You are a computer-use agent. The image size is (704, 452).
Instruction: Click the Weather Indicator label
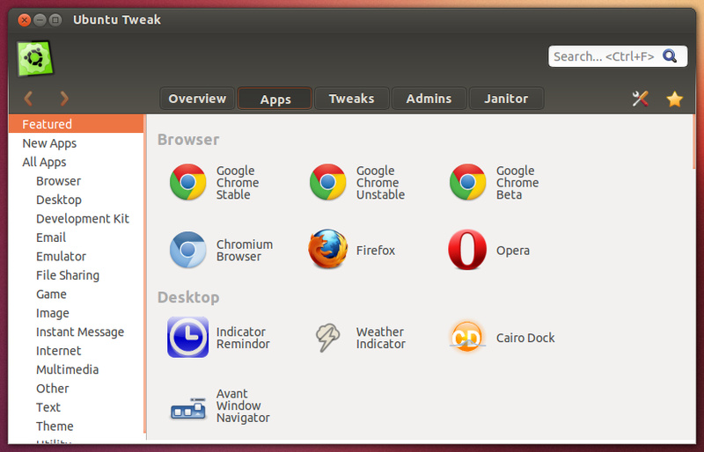coord(381,338)
